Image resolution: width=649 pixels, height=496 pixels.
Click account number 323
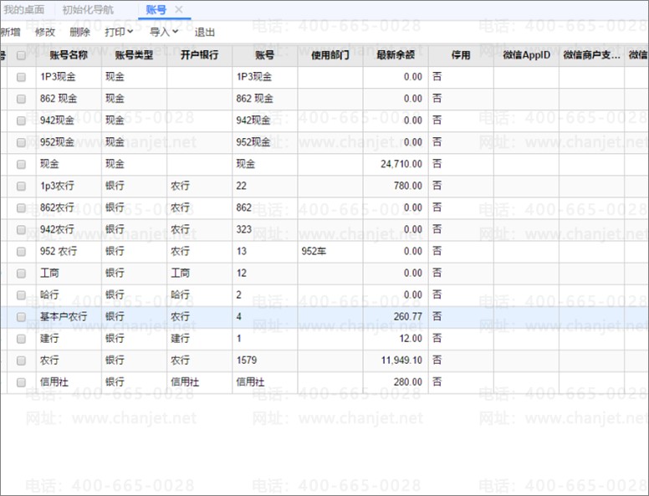(244, 230)
